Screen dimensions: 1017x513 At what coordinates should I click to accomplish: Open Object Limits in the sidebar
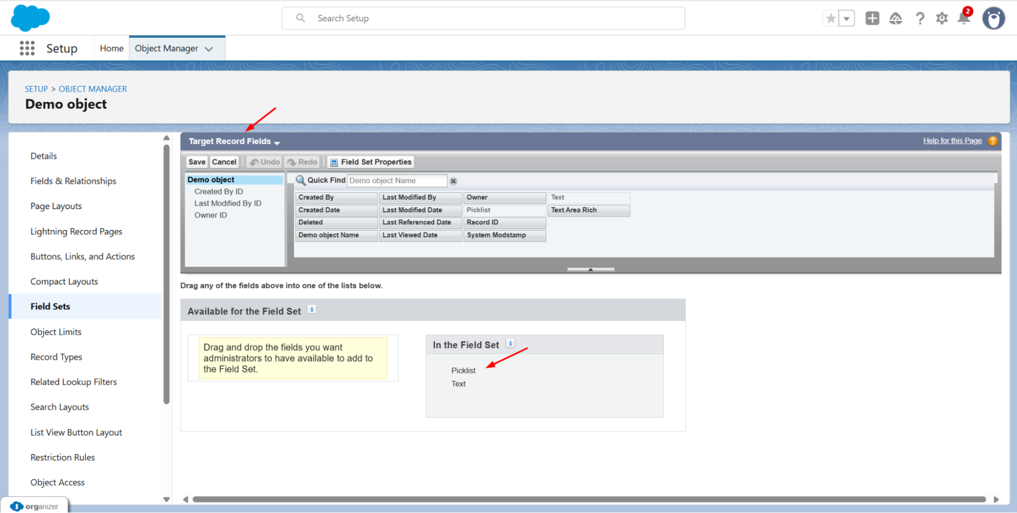click(x=56, y=332)
